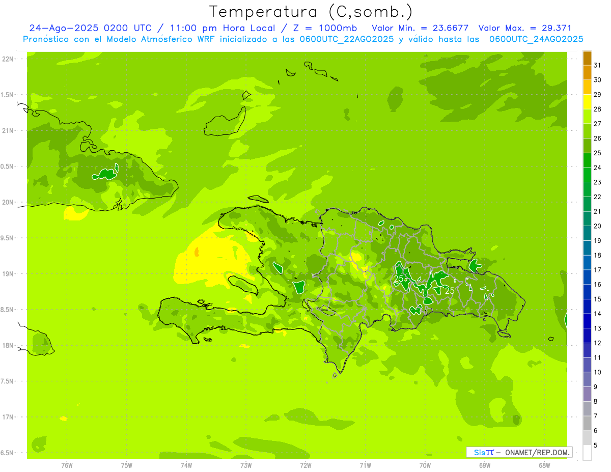611x472 pixels.
Task: Click the colorbar label "15"
Action: (598, 299)
